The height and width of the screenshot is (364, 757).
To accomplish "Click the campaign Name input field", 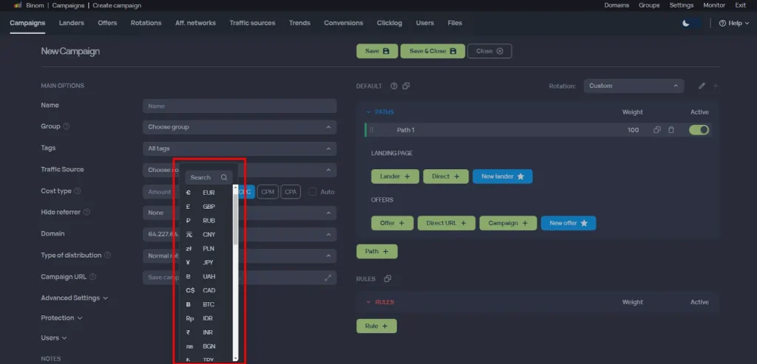I will coord(240,106).
